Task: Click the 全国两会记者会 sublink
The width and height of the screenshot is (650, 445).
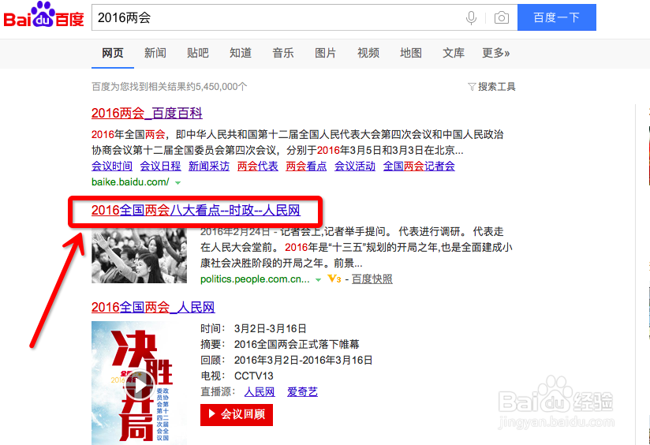Action: (419, 166)
